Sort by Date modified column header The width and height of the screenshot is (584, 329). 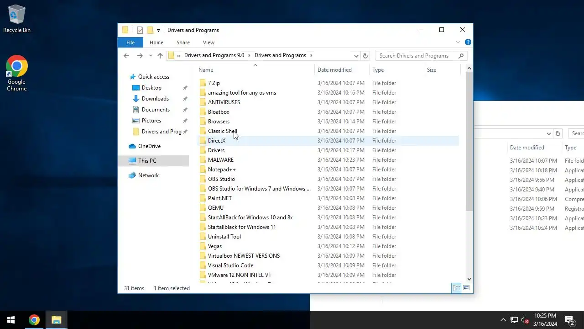tap(342, 70)
